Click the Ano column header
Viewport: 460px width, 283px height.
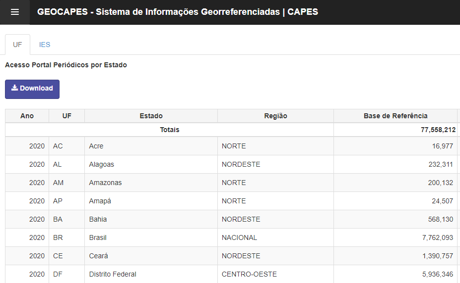click(27, 116)
